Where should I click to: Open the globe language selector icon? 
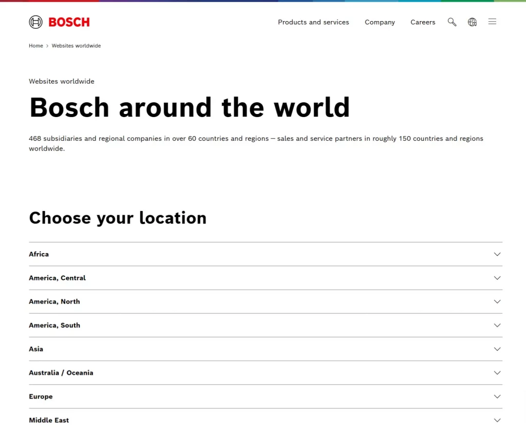473,22
